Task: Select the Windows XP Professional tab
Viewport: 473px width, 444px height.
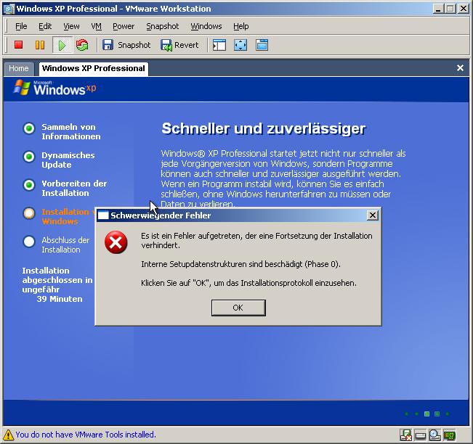Action: (93, 68)
